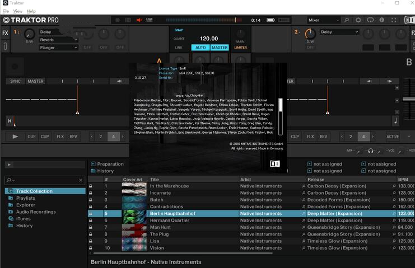This screenshot has height=268, width=415.
Task: Toggle LINK button
Action: tap(179, 48)
